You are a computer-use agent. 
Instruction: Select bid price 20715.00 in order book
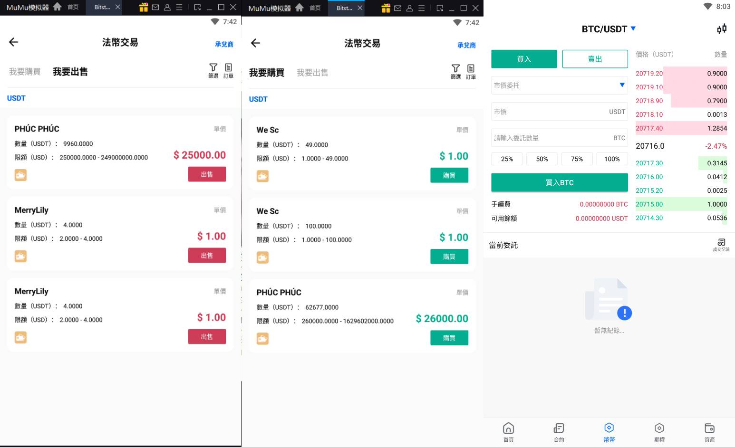point(649,204)
